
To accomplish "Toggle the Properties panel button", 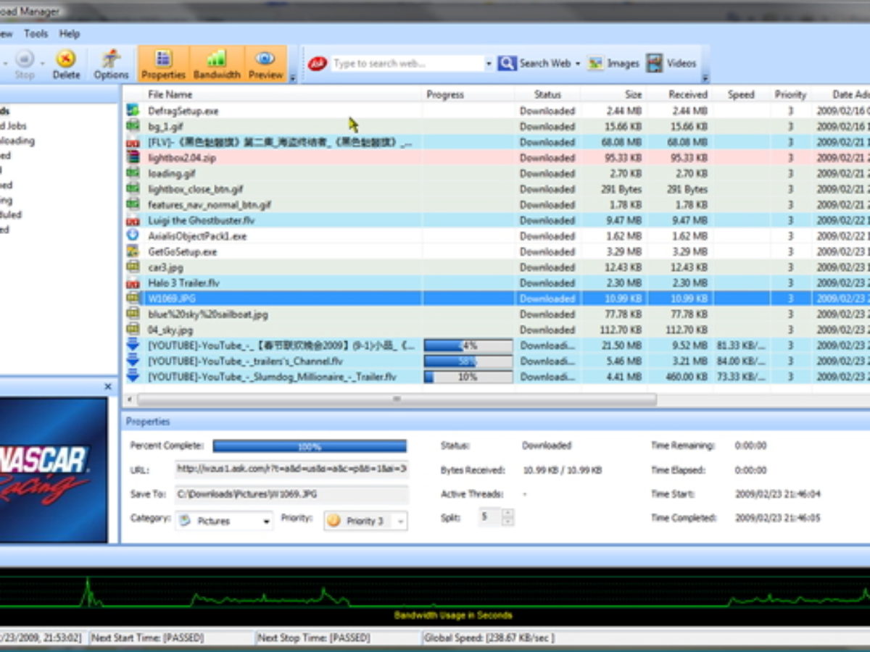I will tap(163, 64).
